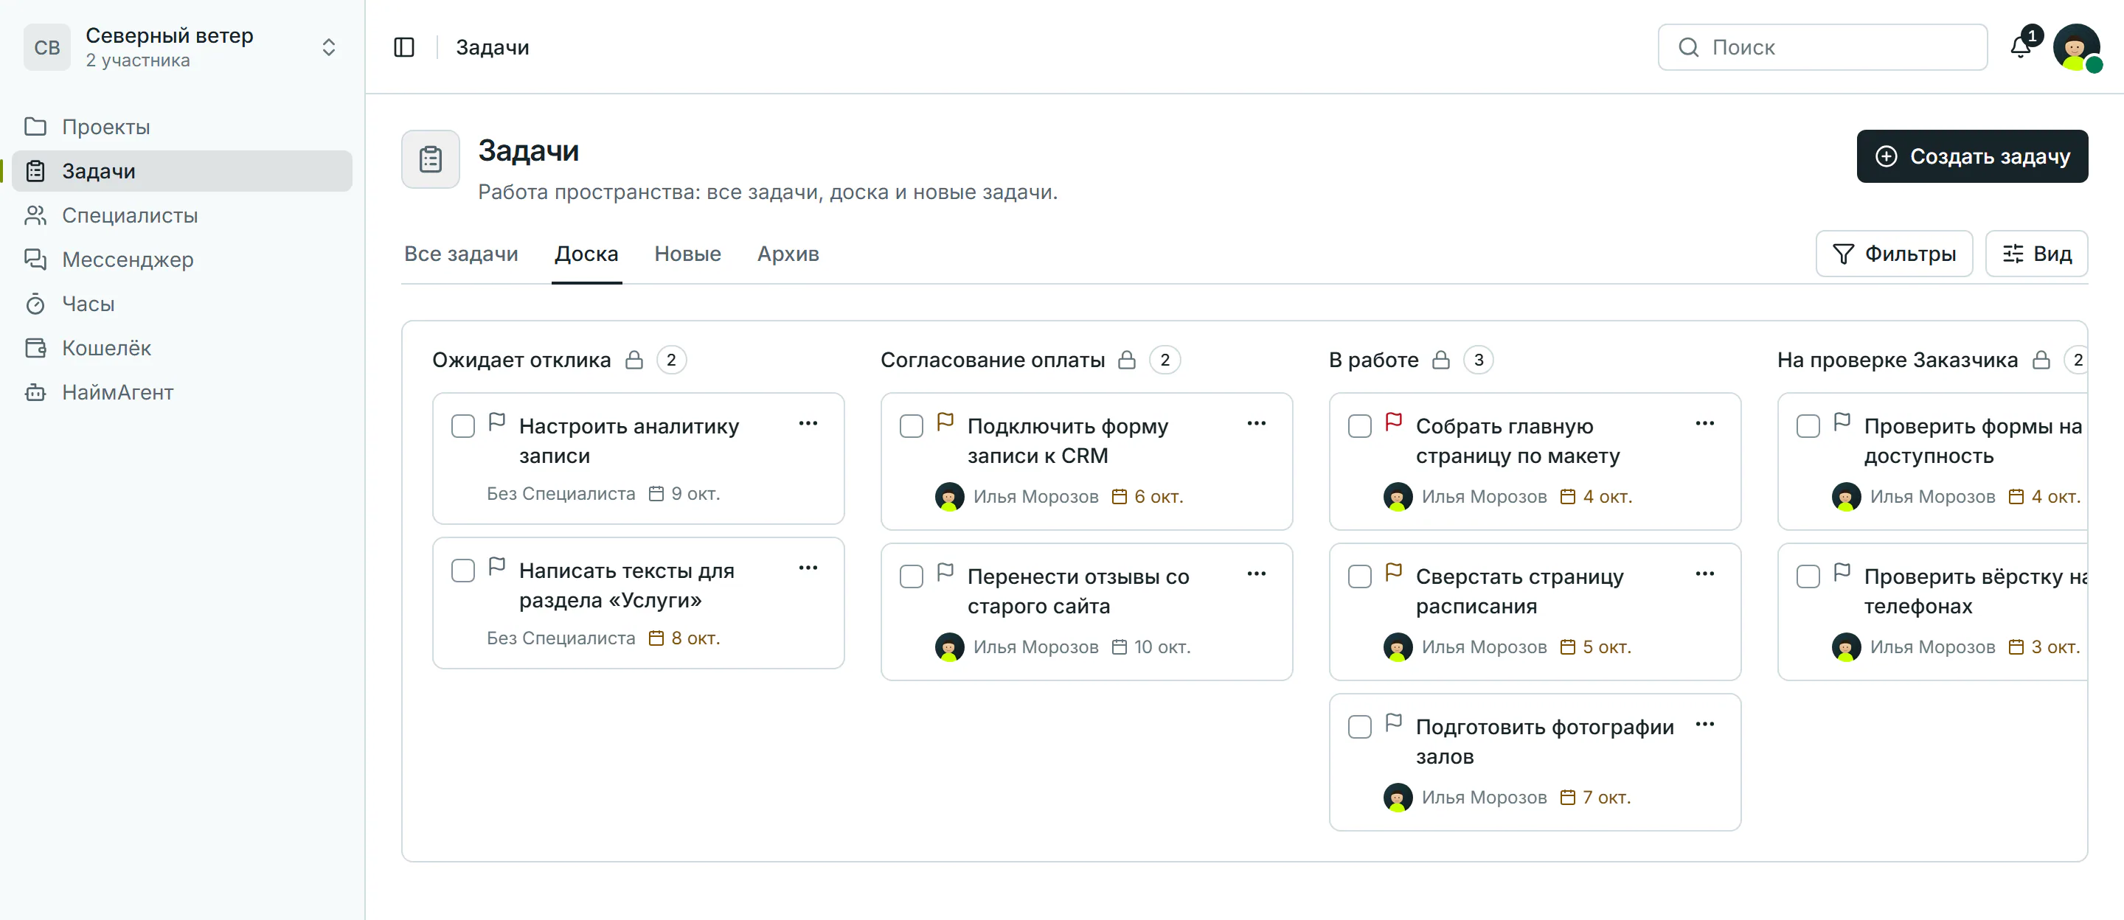This screenshot has width=2124, height=920.
Task: Click the lock icon next to «Ожидает отклика»
Action: pyautogui.click(x=634, y=360)
